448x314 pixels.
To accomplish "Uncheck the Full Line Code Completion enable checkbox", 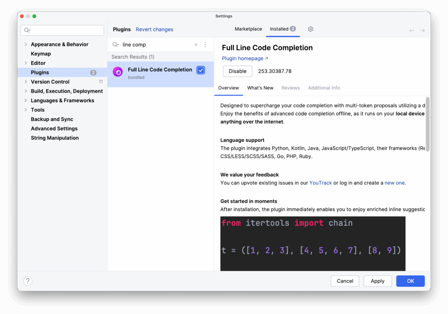I will (x=200, y=70).
